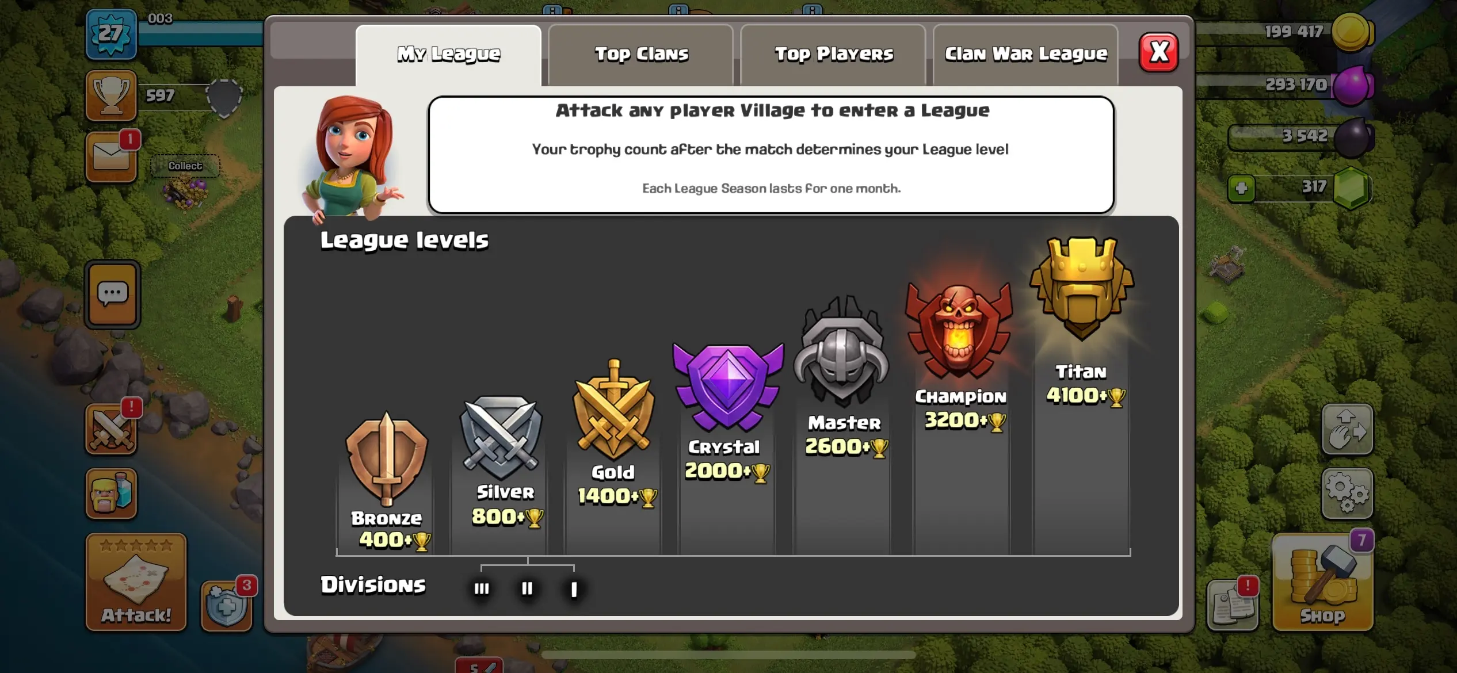Open the trophy ranking icon

111,95
